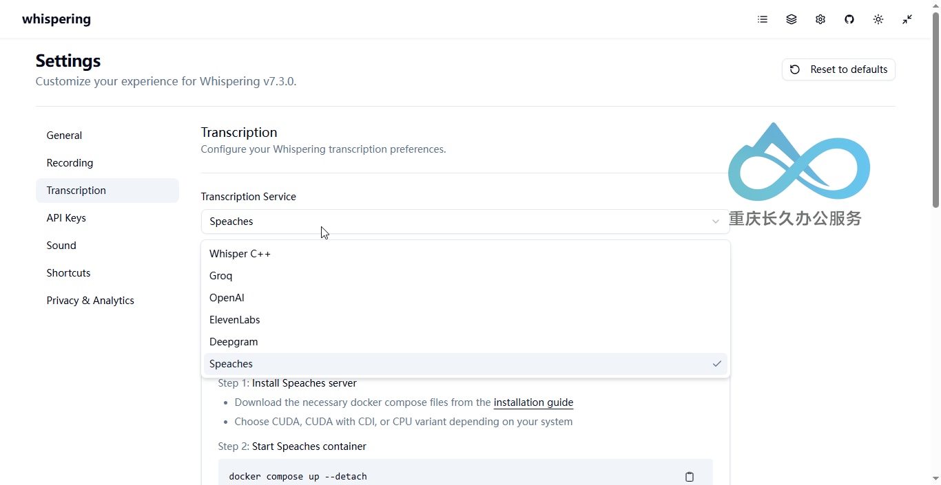Open Privacy & Analytics settings
Screen dimensions: 941x485
107,301
